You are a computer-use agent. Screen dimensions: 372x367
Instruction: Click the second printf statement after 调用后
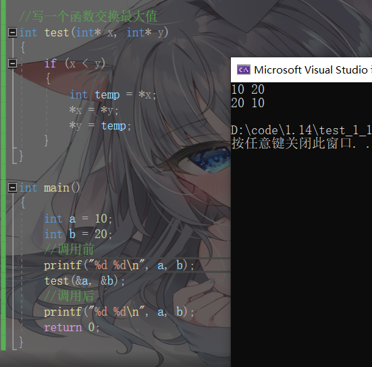(x=119, y=312)
